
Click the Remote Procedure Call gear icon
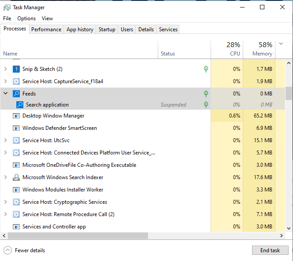(x=16, y=214)
